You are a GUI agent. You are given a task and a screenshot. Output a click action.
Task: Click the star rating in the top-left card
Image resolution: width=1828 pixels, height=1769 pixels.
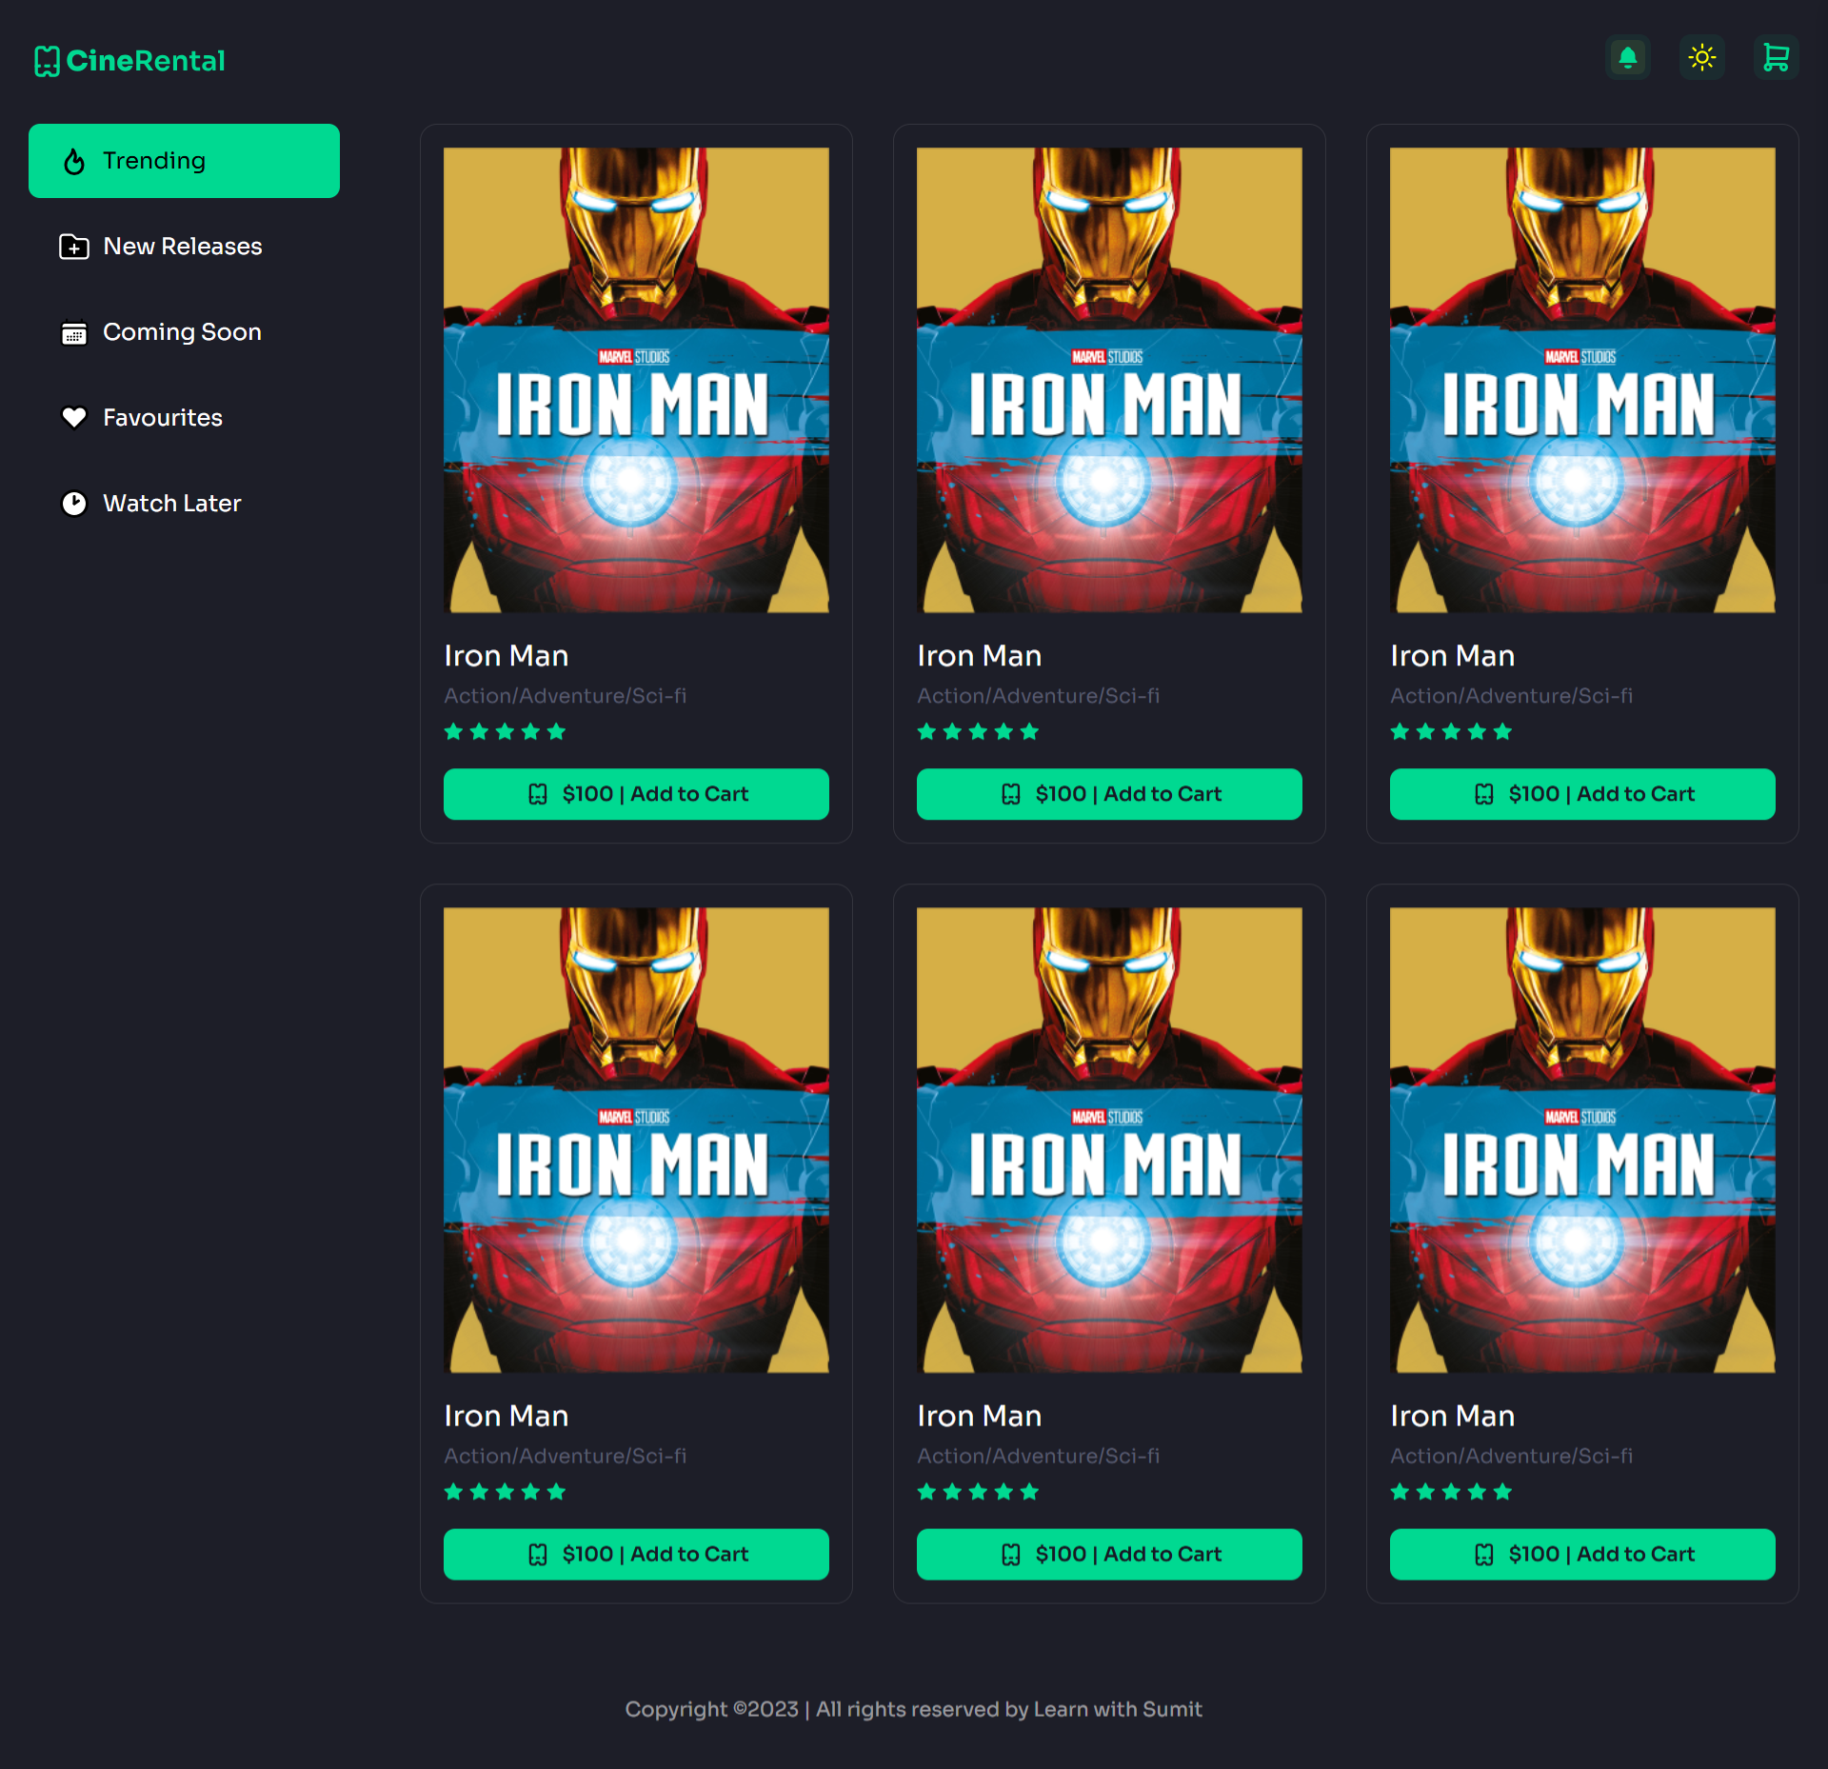506,731
